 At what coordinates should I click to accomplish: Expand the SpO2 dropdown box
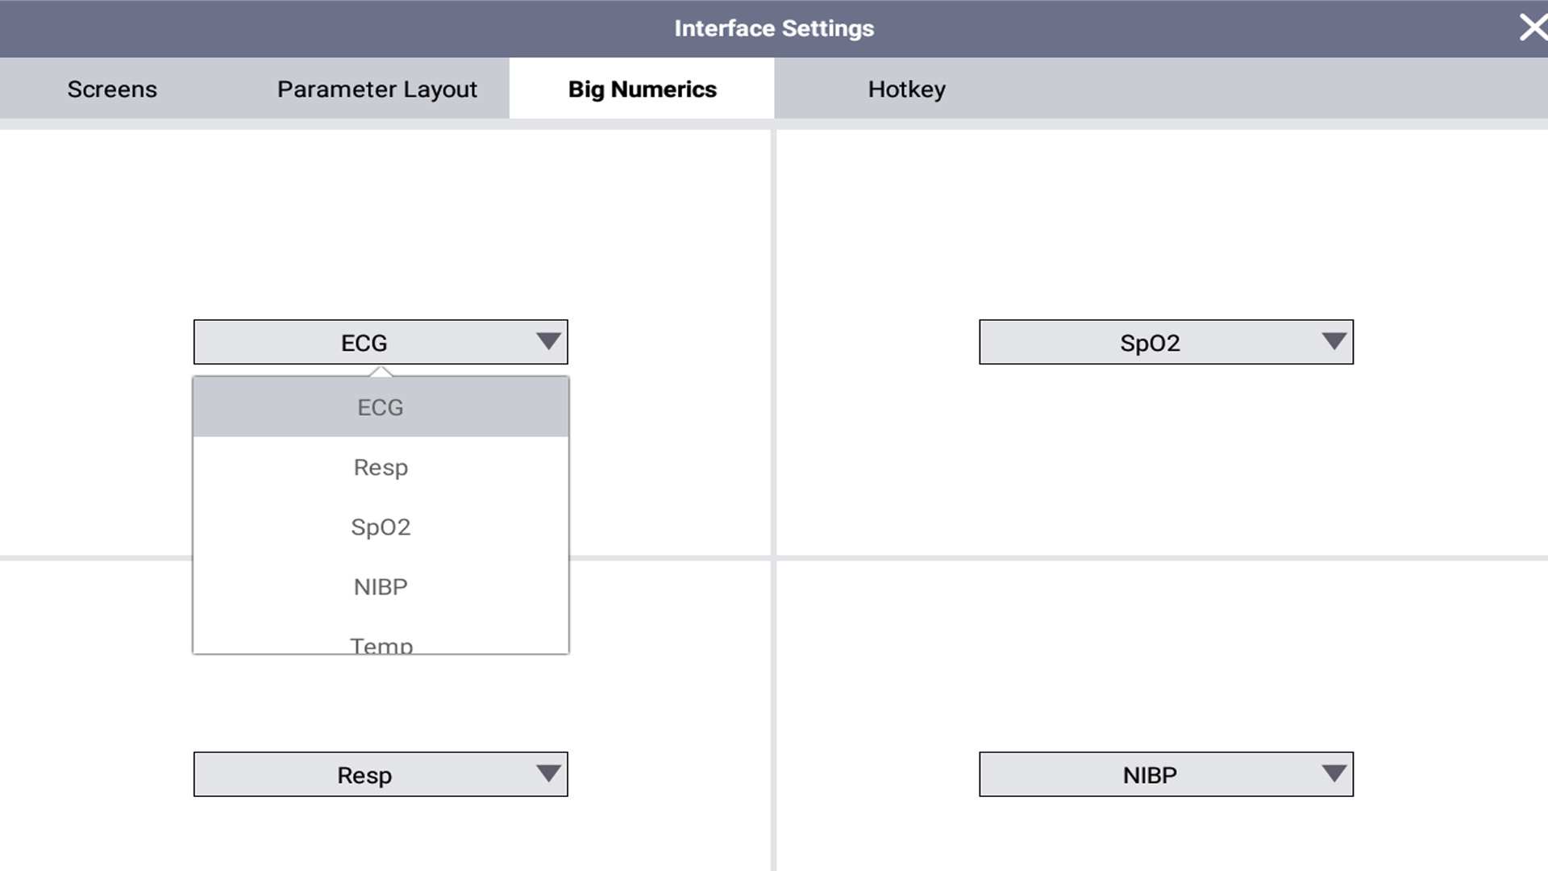[x=1150, y=343]
